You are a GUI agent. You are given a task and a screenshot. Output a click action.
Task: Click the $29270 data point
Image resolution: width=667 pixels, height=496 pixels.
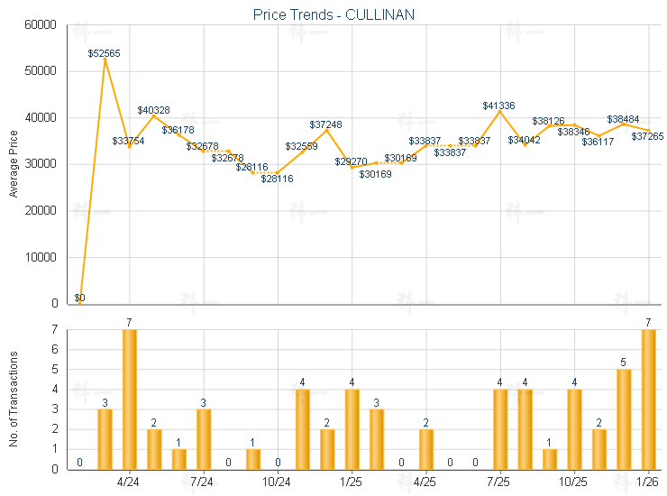pyautogui.click(x=352, y=167)
